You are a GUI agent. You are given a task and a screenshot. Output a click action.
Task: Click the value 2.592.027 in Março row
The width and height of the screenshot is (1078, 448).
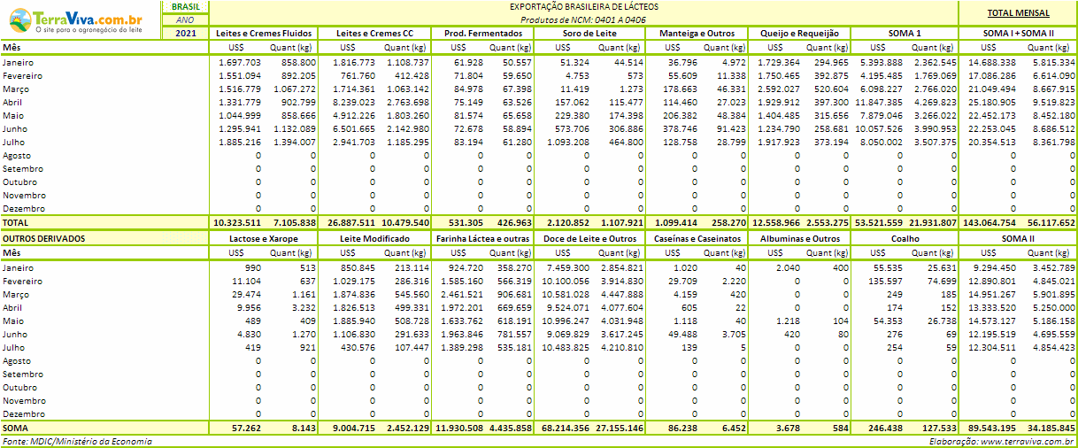pyautogui.click(x=780, y=89)
